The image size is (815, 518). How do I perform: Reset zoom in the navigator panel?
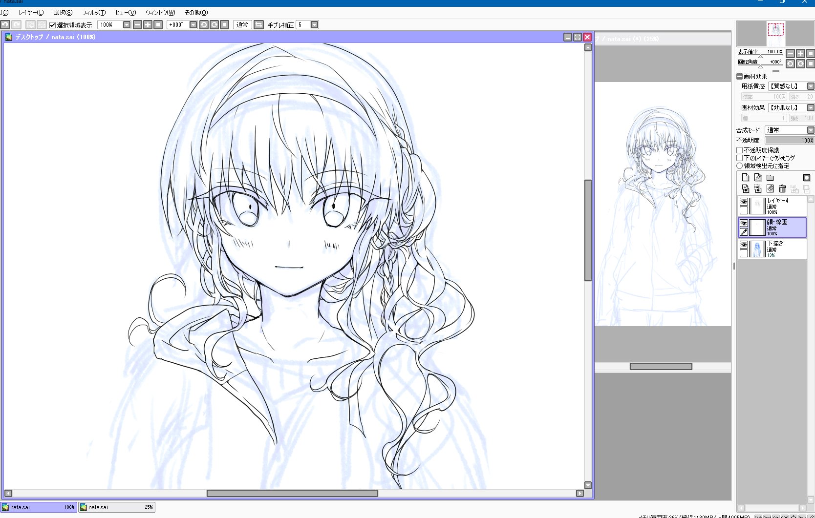coord(811,53)
